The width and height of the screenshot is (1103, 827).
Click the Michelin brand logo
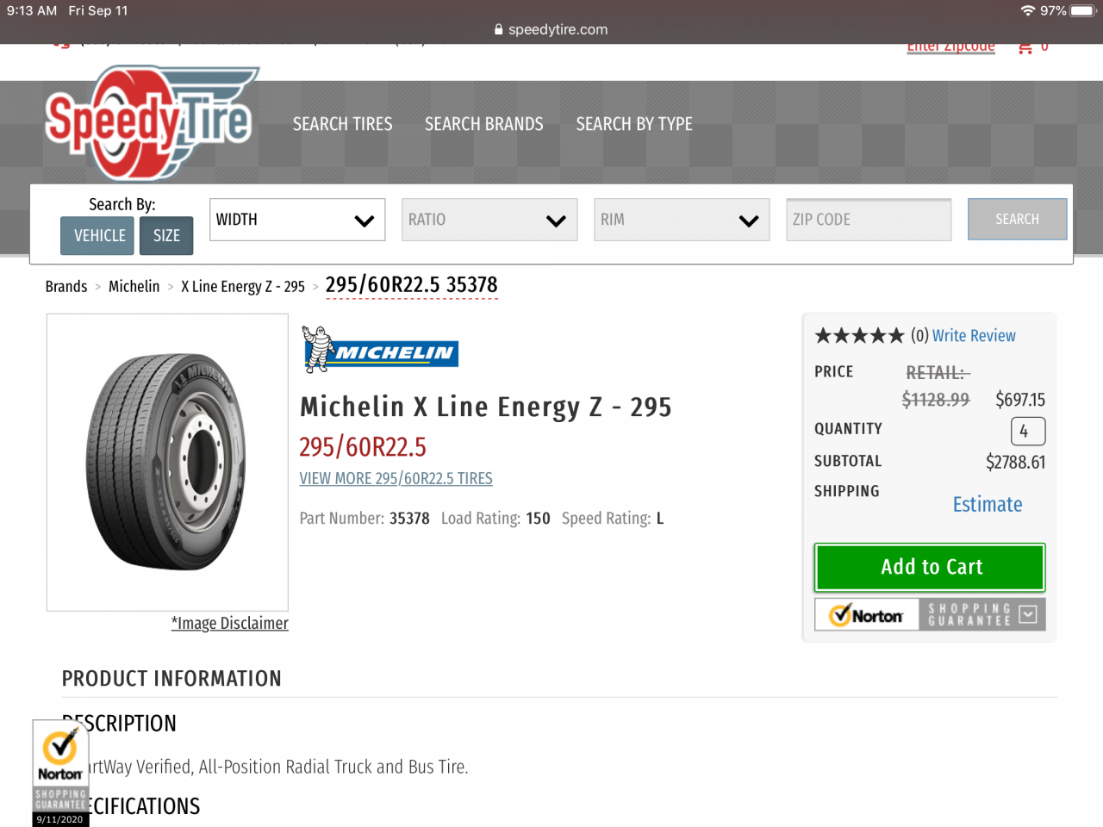pyautogui.click(x=380, y=351)
